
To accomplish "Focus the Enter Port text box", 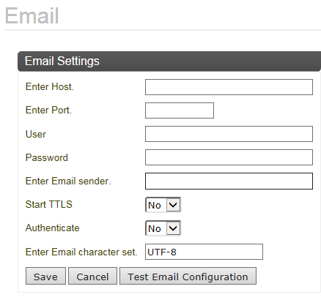I will [180, 110].
